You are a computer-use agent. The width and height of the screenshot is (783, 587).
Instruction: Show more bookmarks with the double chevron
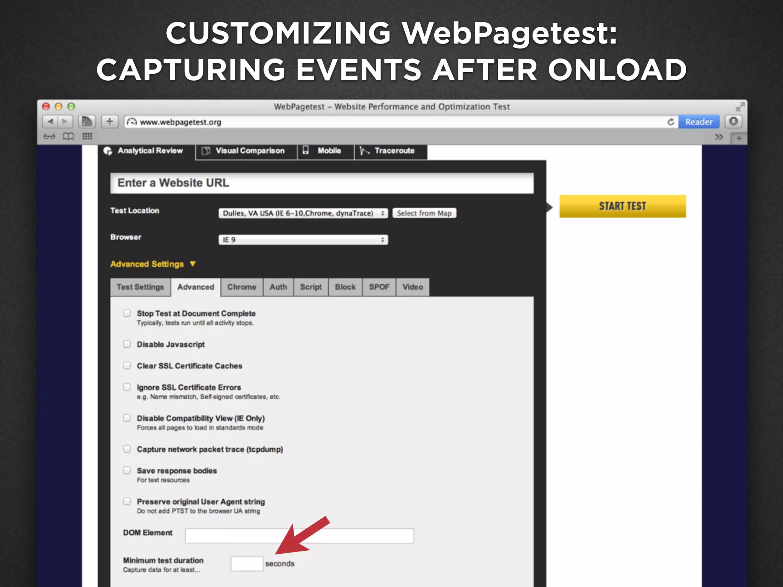coord(719,137)
